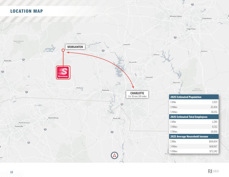The height and width of the screenshot is (177, 229).
Task: Click the Asheville city label
Action: pyautogui.click(x=7, y=61)
